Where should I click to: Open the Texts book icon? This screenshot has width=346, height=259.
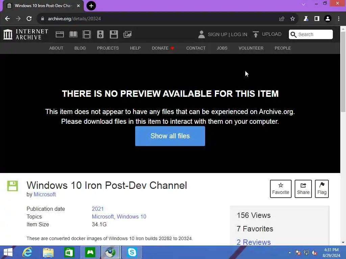[73, 34]
